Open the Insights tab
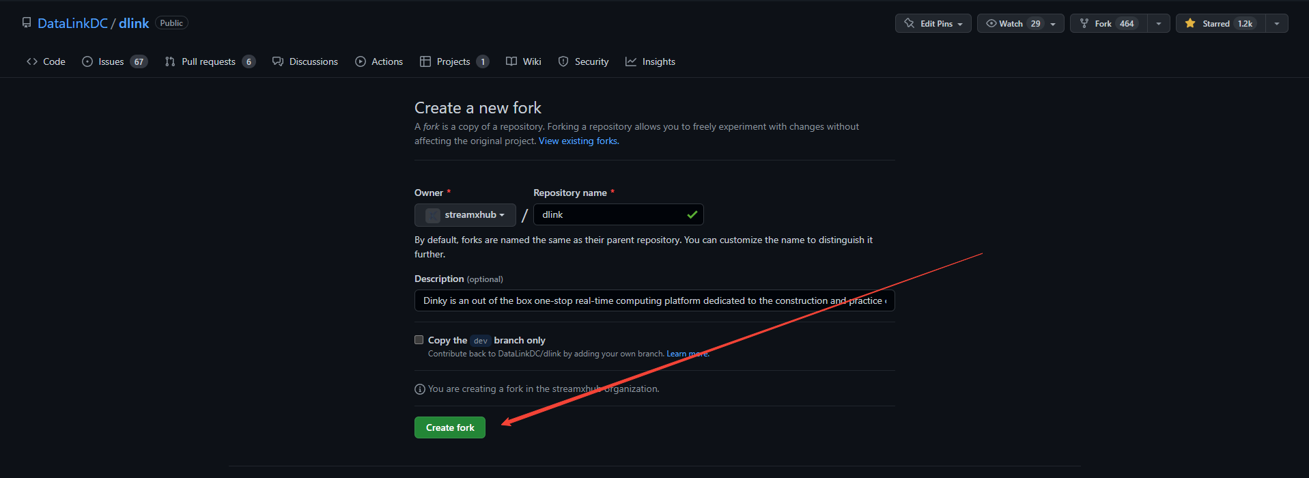 point(651,61)
